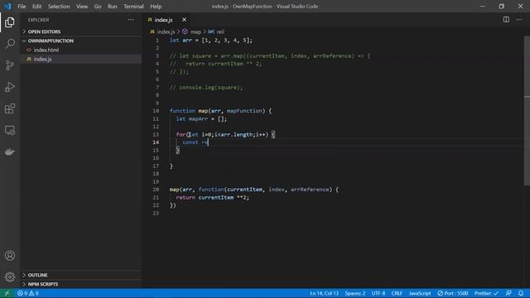530x298 pixels.
Task: Click Ln 14, Col 13 cursor position
Action: (x=324, y=293)
